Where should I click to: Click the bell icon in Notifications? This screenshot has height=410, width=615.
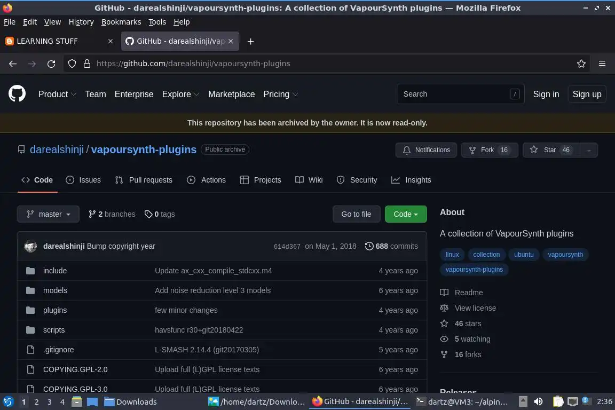(x=407, y=150)
